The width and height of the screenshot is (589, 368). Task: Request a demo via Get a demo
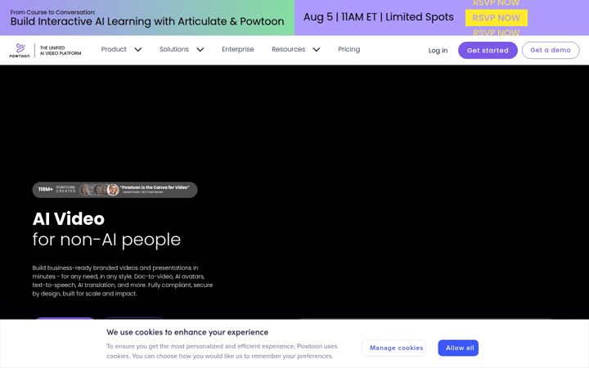pyautogui.click(x=551, y=51)
